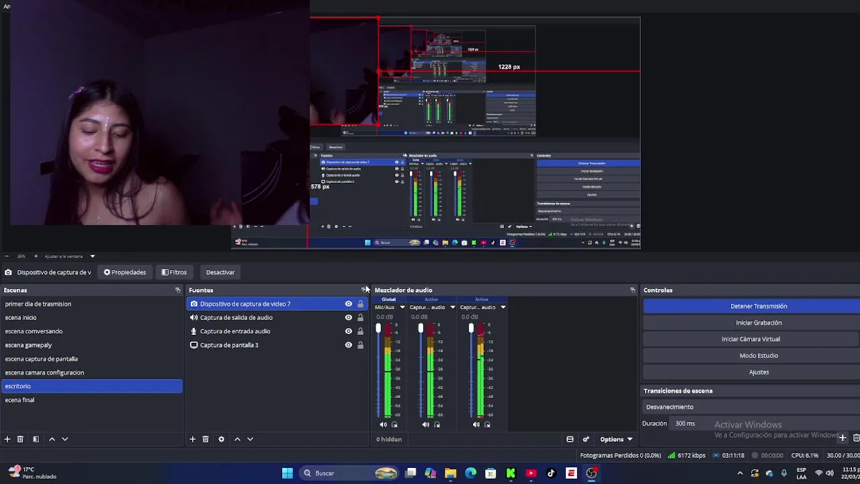Select escena captura de pantalla
860x484 pixels.
coord(92,358)
